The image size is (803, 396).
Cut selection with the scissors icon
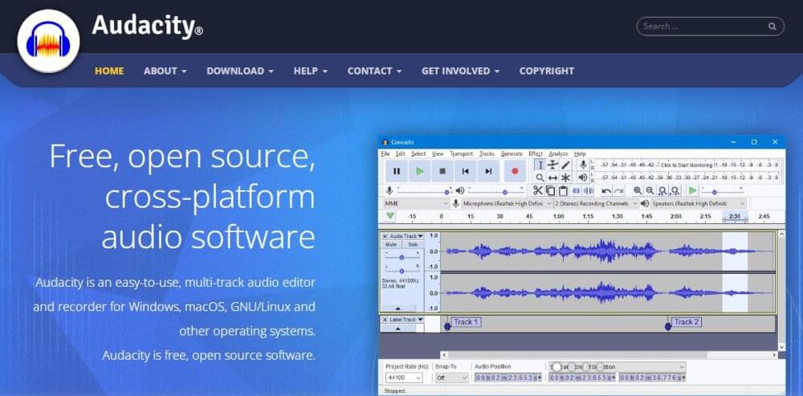tap(537, 190)
